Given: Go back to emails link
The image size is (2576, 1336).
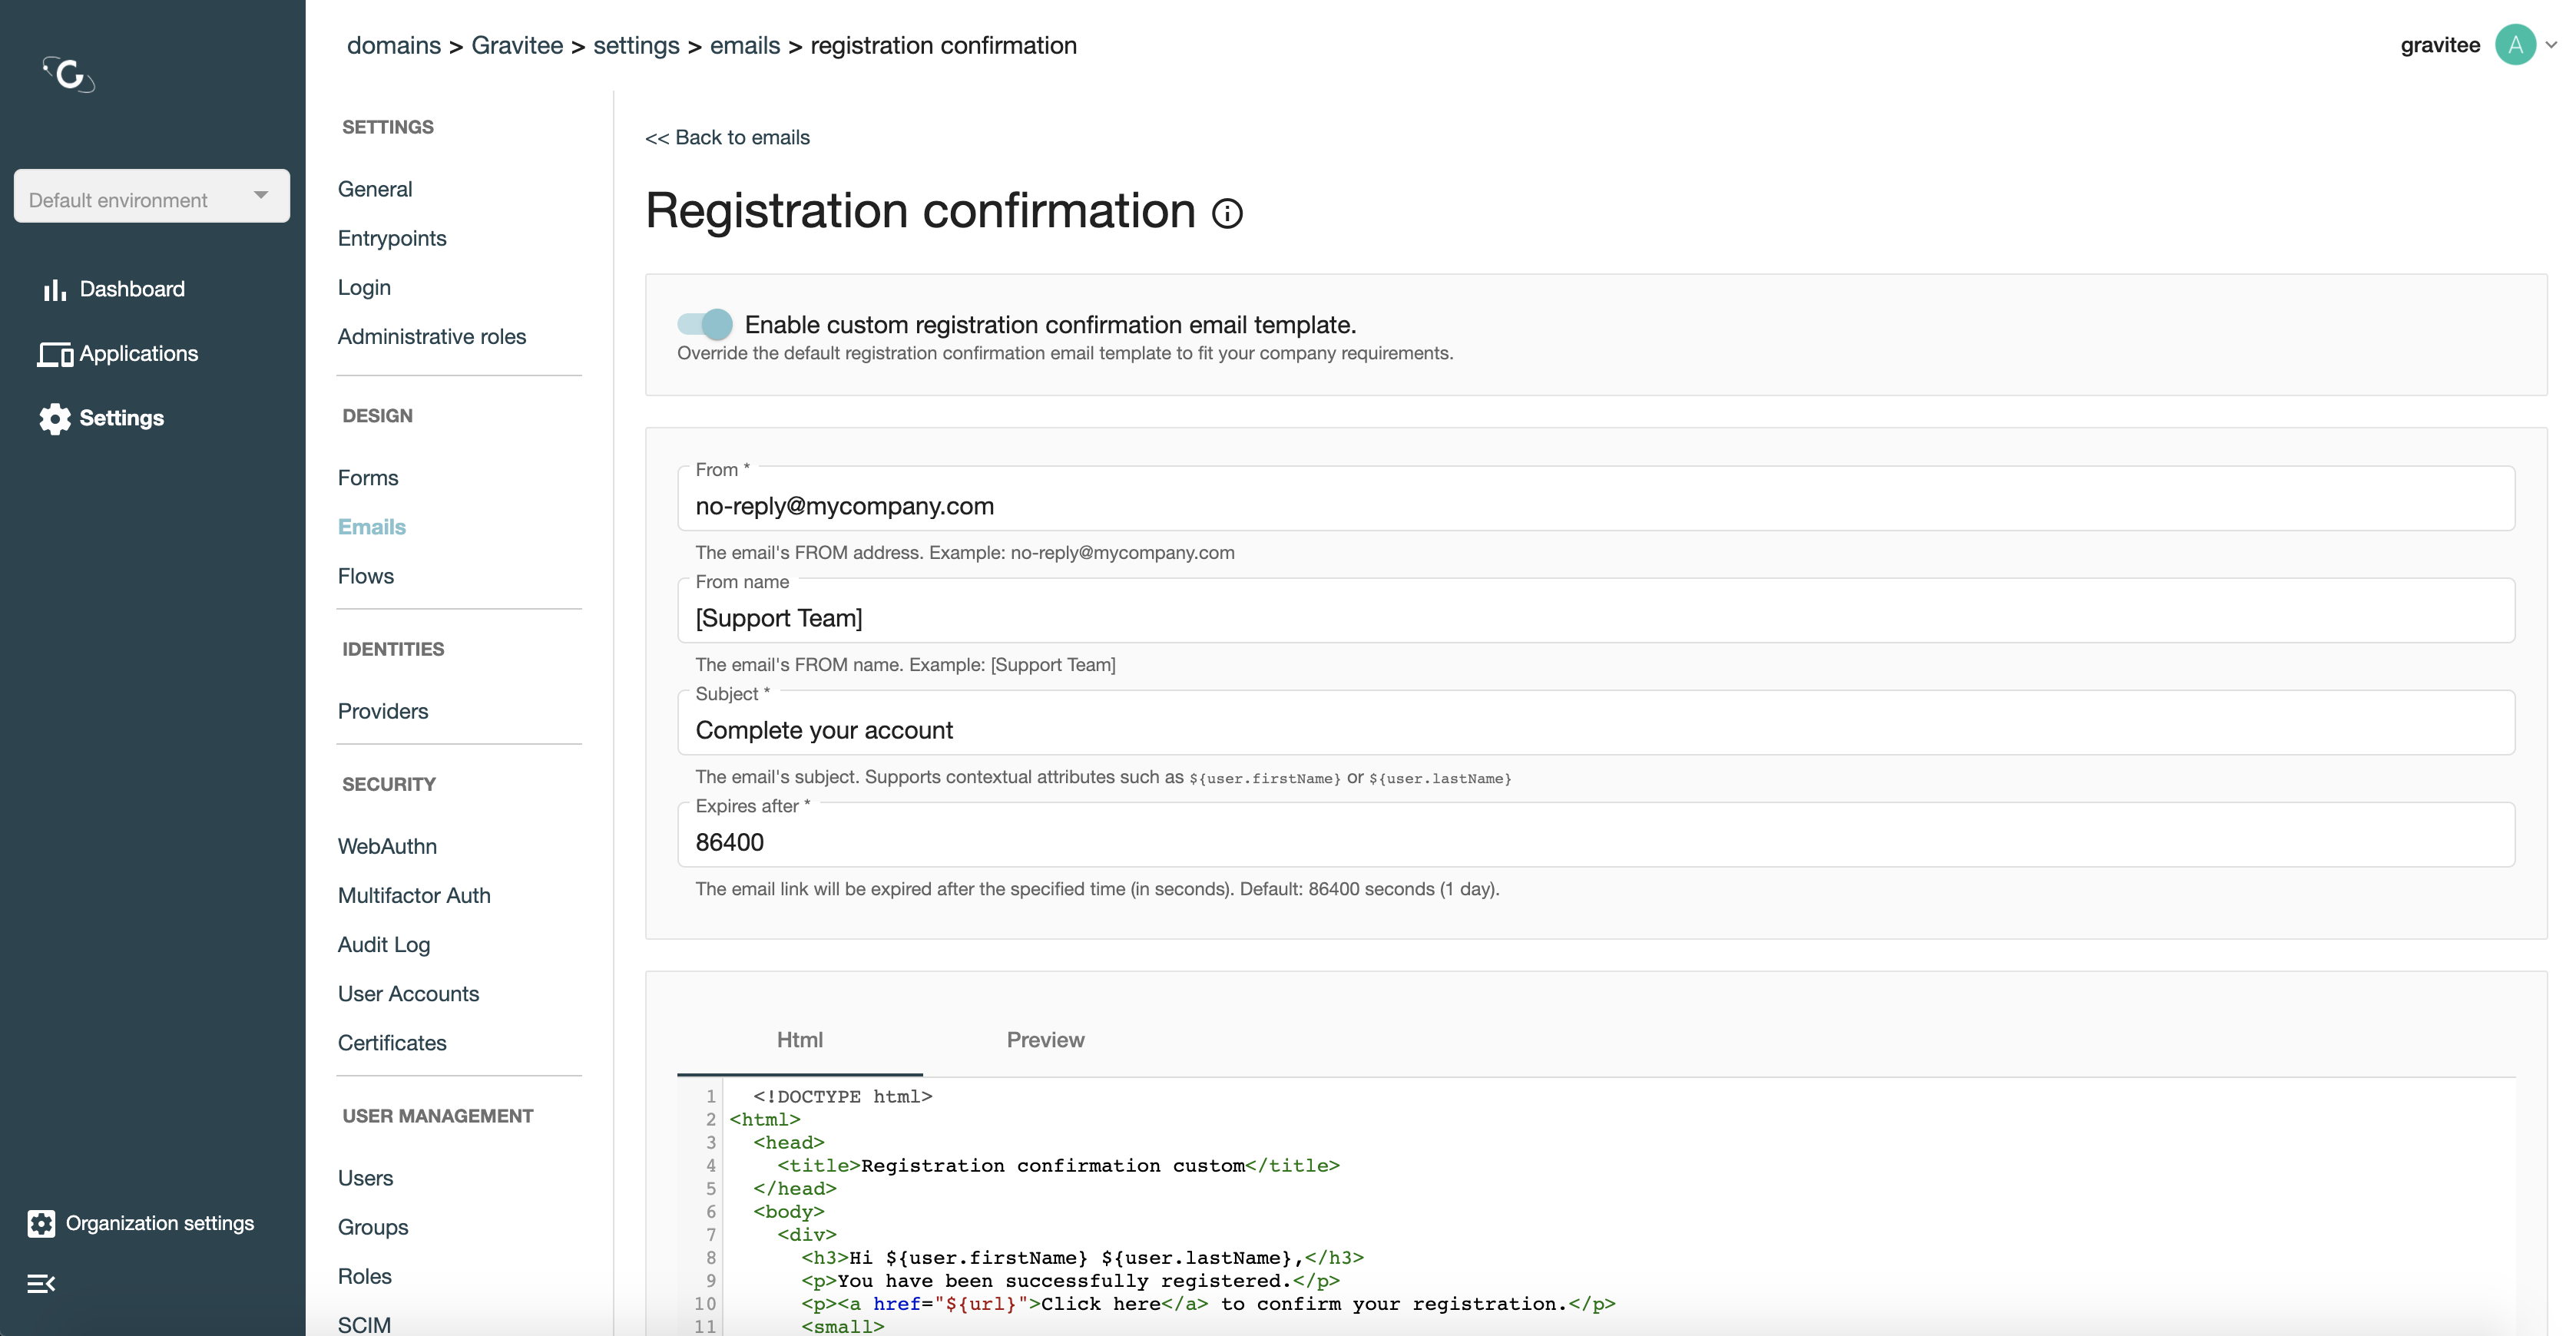Looking at the screenshot, I should point(727,138).
